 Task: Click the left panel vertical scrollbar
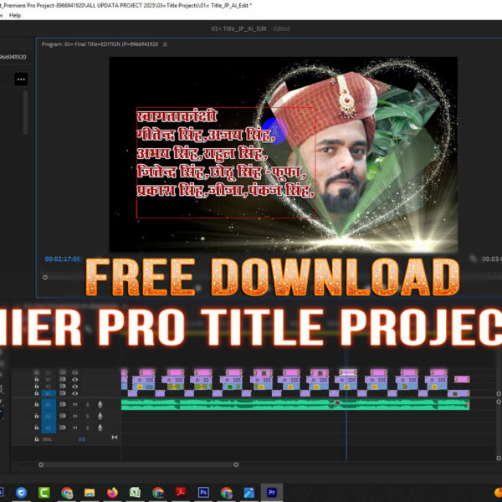click(x=25, y=113)
